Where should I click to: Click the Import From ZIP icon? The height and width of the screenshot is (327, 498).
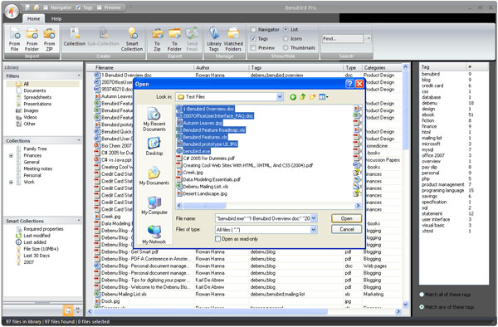(x=49, y=39)
